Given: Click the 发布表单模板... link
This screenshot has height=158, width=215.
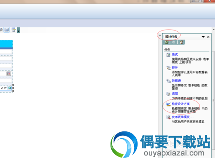Looking at the screenshot, I should (x=183, y=117).
